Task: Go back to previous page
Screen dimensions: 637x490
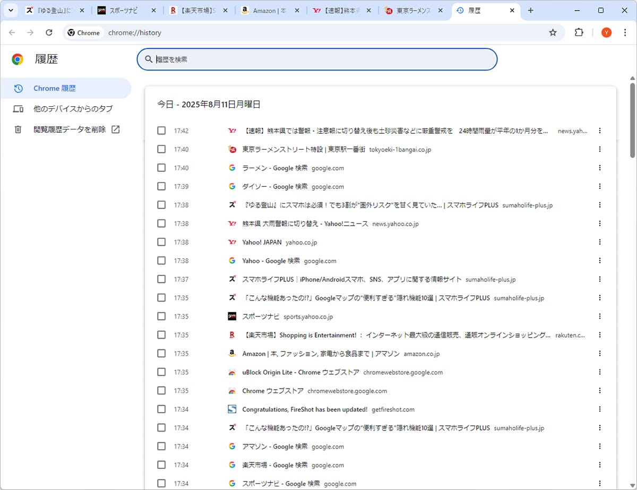Action: [12, 32]
